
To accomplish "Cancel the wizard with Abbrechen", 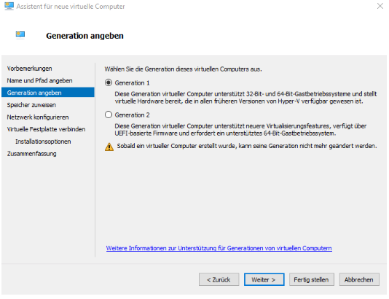I will click(x=359, y=279).
